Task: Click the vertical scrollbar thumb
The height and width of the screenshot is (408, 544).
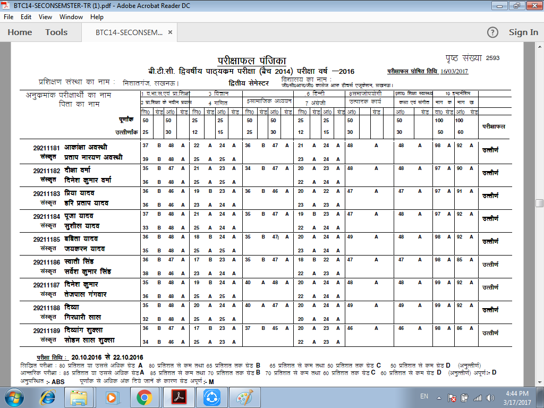Action: [539, 203]
